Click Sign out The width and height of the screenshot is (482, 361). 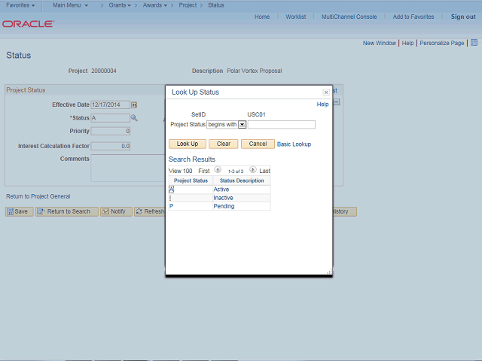463,17
